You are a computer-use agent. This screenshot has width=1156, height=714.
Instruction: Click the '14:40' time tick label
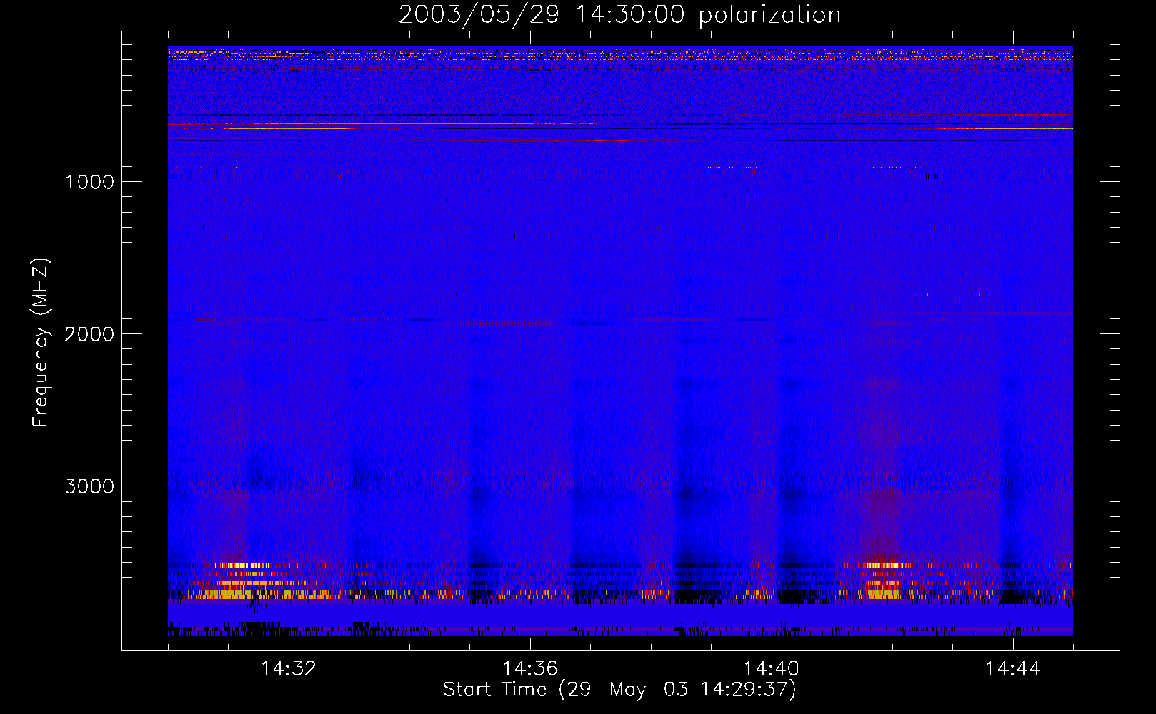pos(772,669)
